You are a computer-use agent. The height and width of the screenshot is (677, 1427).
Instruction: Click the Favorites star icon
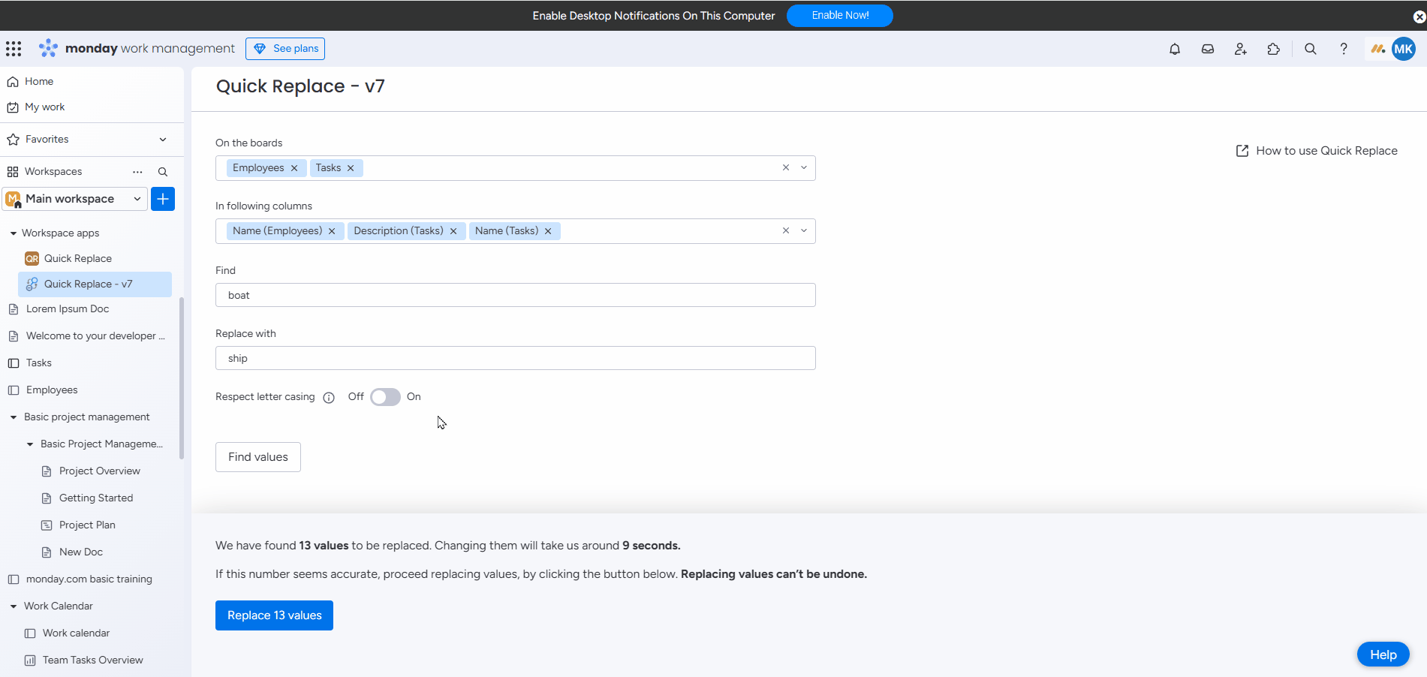[x=13, y=140]
